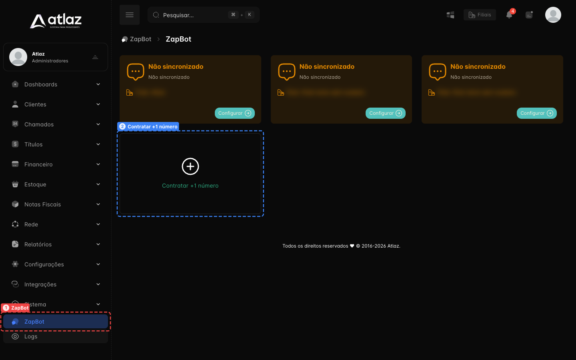Image resolution: width=576 pixels, height=360 pixels.
Task: Open the ZapBot sidebar menu item
Action: [56, 322]
